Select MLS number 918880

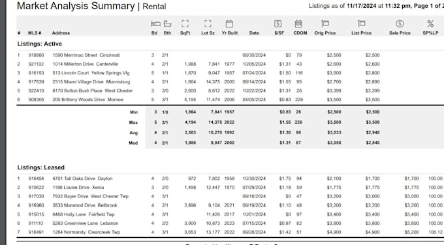click(37, 55)
